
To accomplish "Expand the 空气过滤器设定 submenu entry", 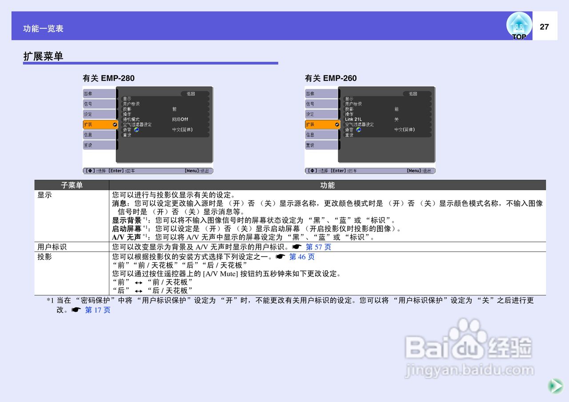I will (x=136, y=124).
